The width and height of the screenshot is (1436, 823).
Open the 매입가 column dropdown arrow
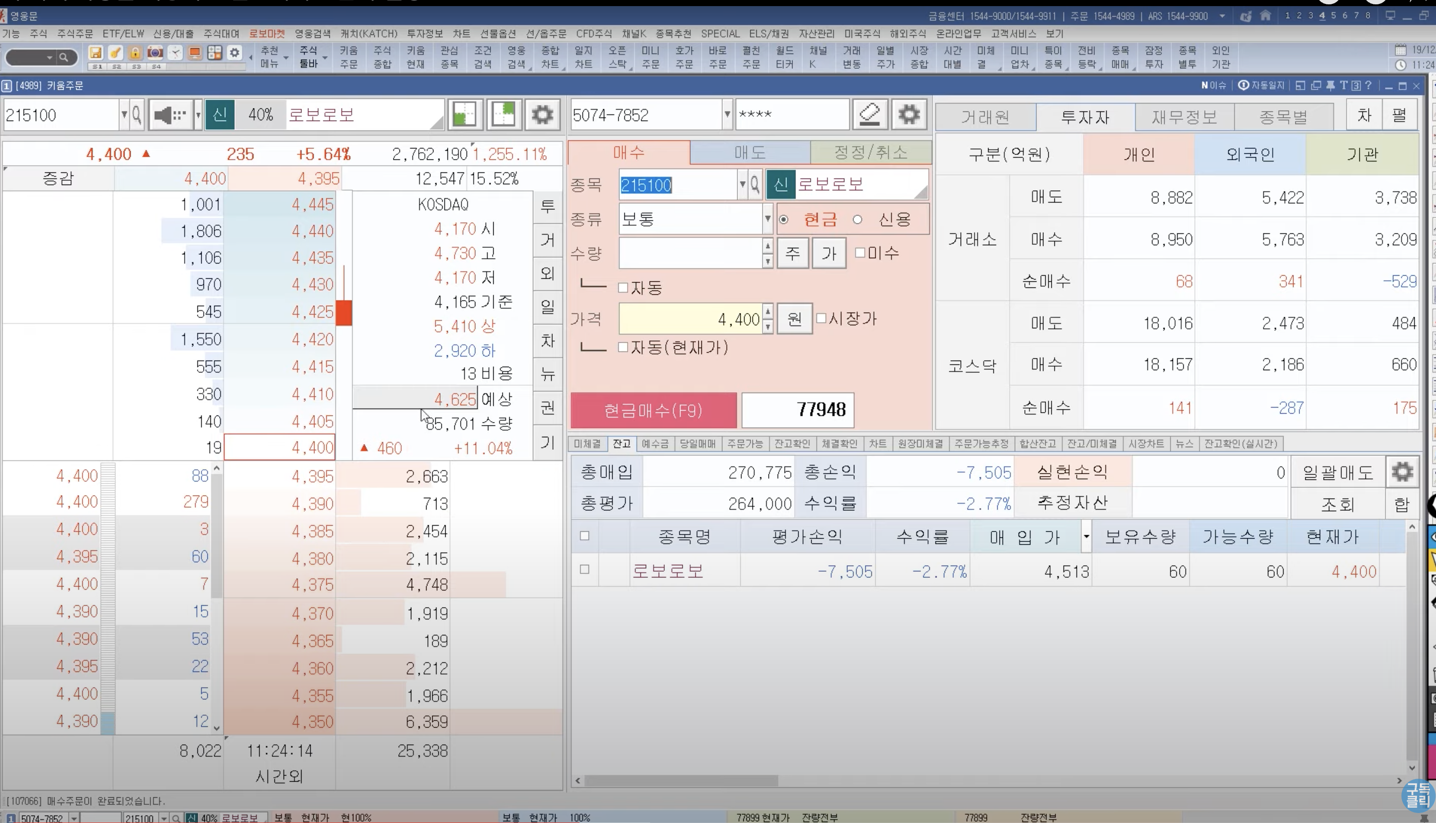(x=1086, y=536)
